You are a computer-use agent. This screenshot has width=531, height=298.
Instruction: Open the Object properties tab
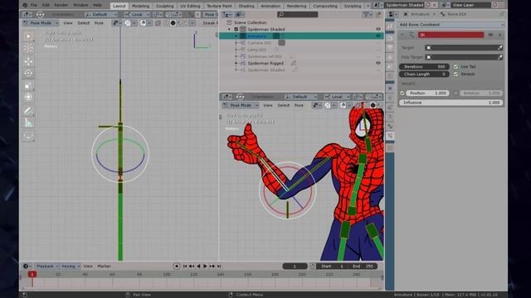pyautogui.click(x=390, y=89)
